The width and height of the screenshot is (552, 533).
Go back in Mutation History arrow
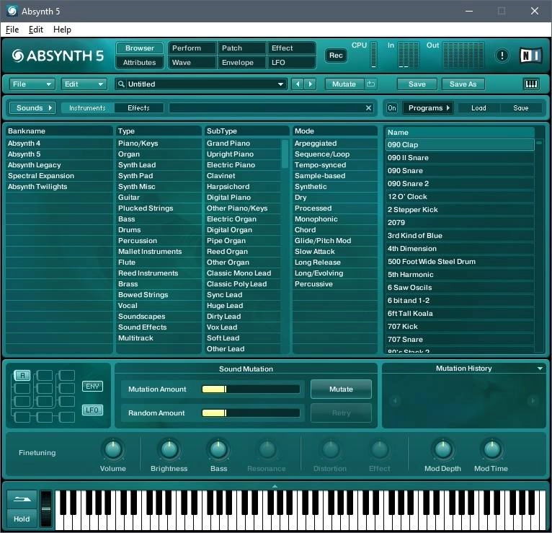pyautogui.click(x=395, y=400)
